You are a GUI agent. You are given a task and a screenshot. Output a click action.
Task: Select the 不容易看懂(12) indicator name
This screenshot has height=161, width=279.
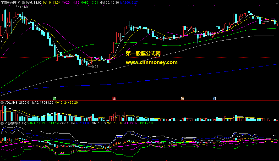pos(15,123)
